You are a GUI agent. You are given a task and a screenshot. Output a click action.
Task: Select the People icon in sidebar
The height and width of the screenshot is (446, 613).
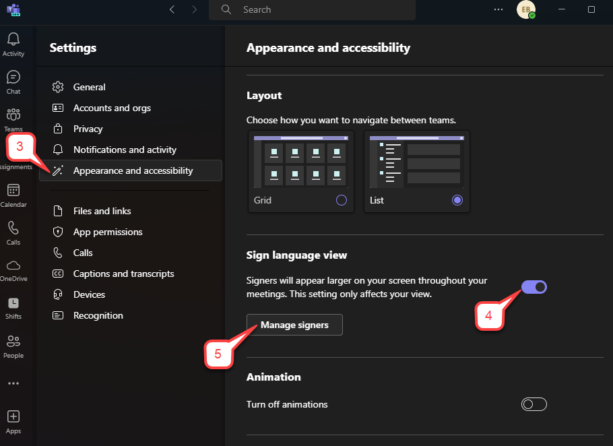tap(13, 344)
